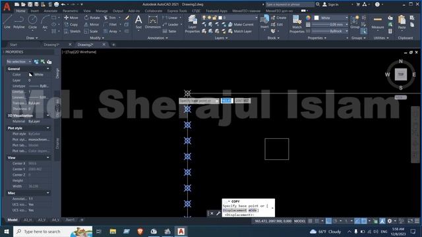
Task: Toggle MODEL space button in status bar
Action: click(x=299, y=221)
